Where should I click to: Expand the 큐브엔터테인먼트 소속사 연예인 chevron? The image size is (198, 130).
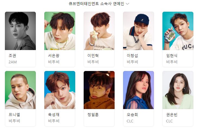point(128,4)
